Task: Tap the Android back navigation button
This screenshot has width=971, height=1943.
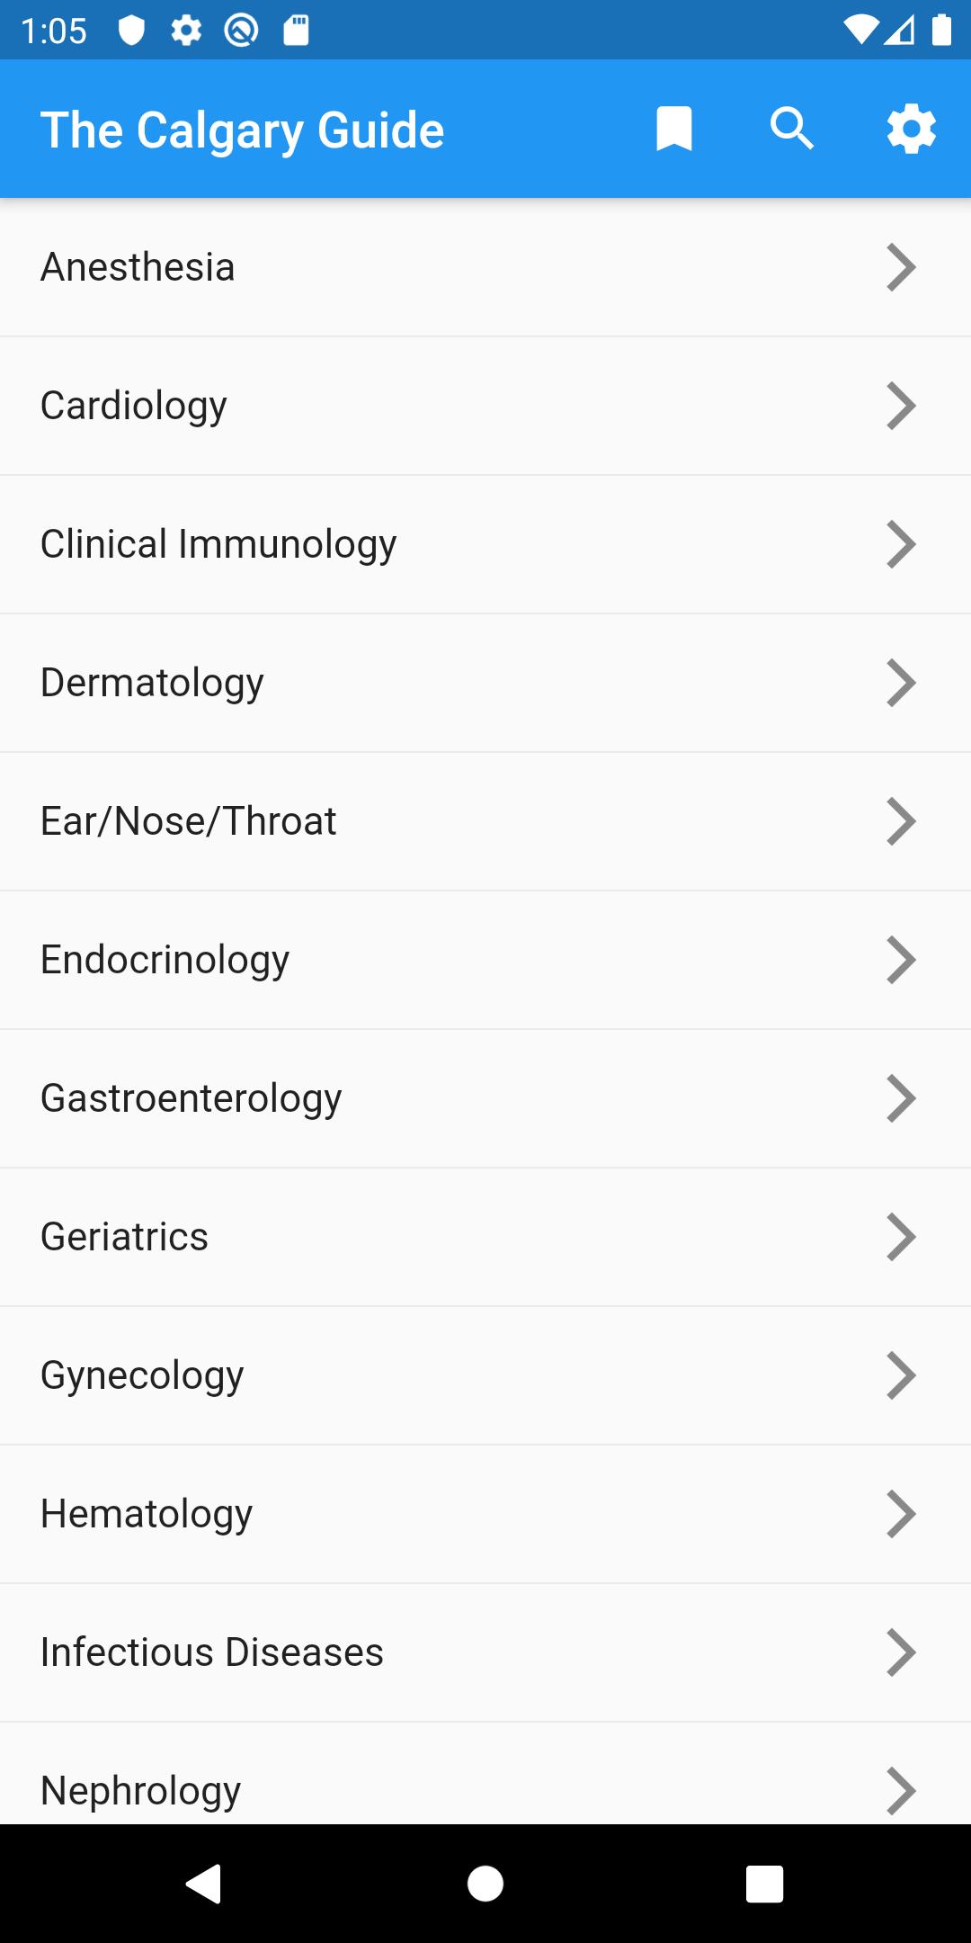Action: pyautogui.click(x=204, y=1884)
